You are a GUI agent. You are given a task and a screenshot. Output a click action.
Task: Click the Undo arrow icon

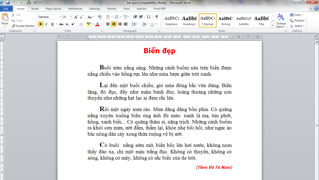point(13,2)
